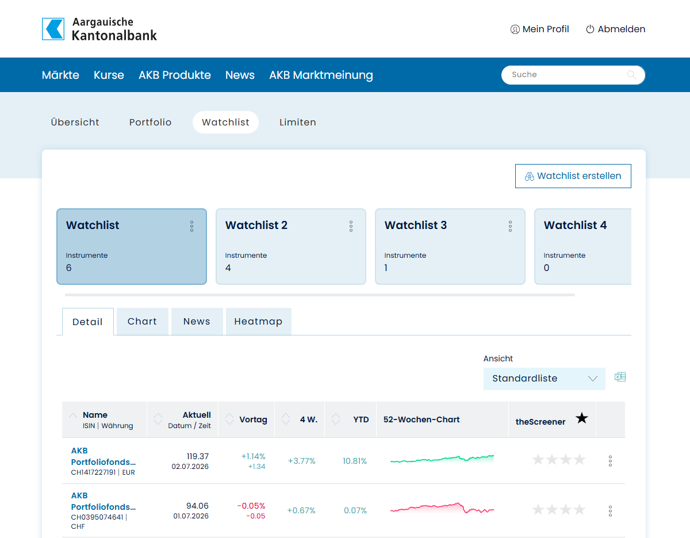Screen dimensions: 690x538
Task: Click the 10.81% YTD value
Action: (355, 461)
